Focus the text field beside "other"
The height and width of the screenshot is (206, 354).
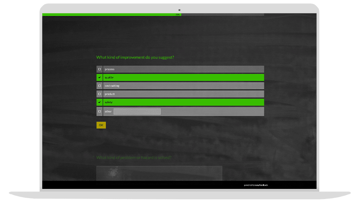[x=137, y=111]
